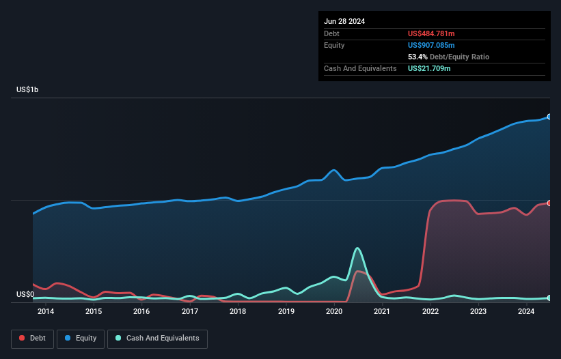Select the 2023 x-axis label
The height and width of the screenshot is (359, 561).
point(478,311)
